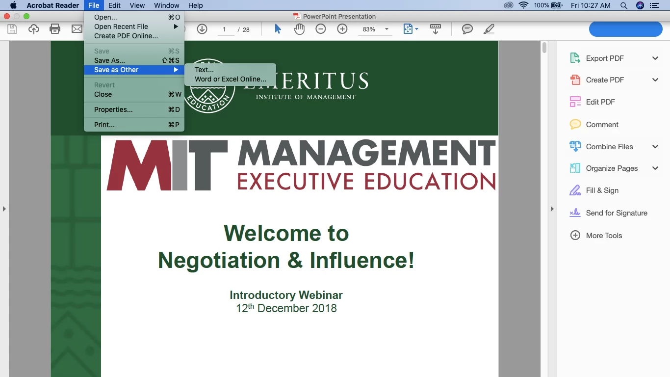The height and width of the screenshot is (377, 670).
Task: Open the fit page dropdown arrow
Action: [417, 29]
